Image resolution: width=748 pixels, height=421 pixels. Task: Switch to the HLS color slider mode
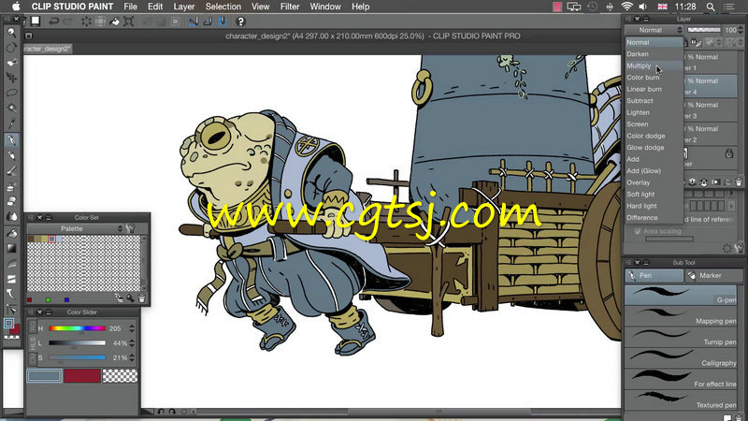pos(33,342)
